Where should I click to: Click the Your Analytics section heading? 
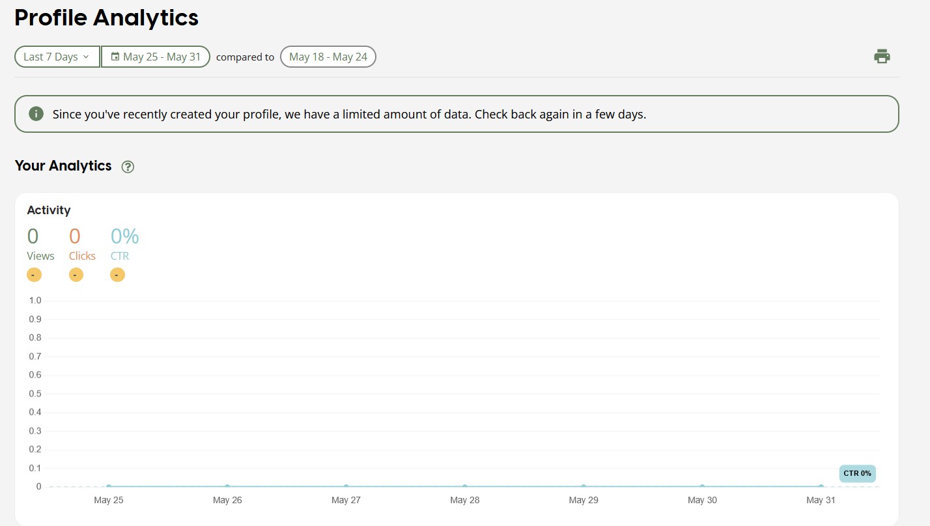(63, 166)
